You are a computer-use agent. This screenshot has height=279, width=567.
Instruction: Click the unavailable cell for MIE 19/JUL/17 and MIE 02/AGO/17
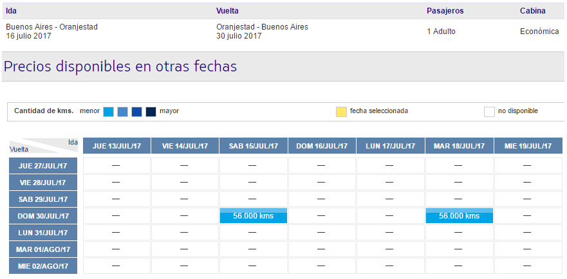pyautogui.click(x=528, y=266)
